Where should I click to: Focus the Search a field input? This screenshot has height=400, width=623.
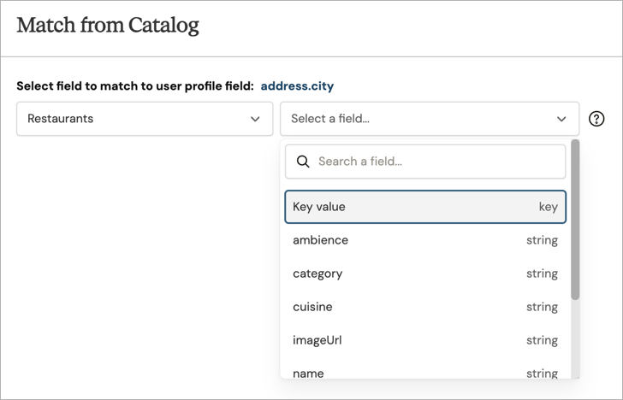coord(425,162)
